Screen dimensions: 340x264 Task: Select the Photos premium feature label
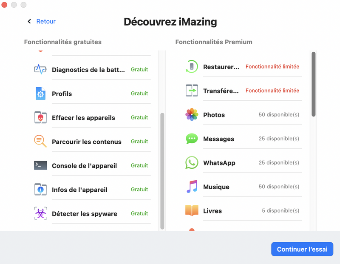pos(214,115)
